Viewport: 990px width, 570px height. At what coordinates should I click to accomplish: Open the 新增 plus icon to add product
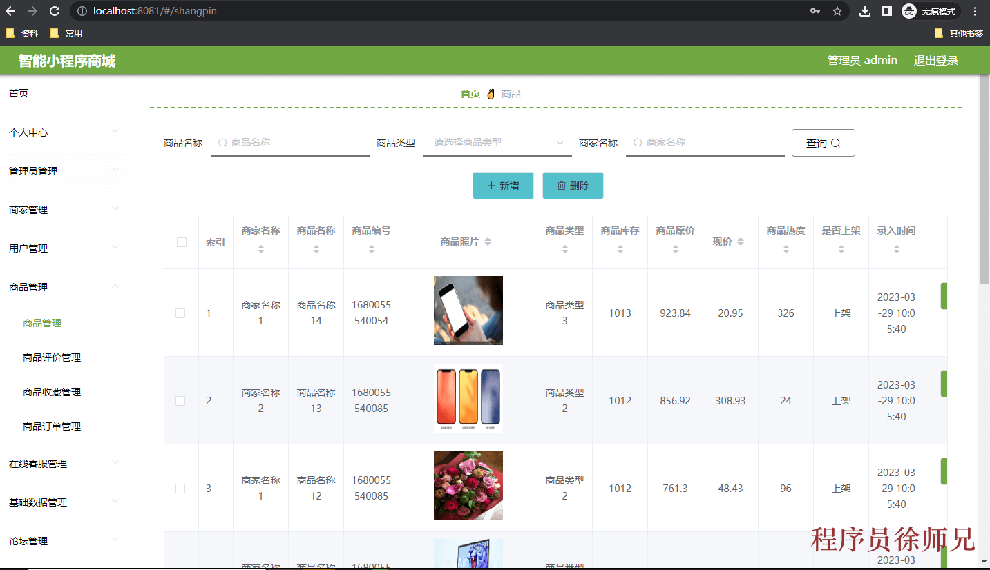click(493, 185)
